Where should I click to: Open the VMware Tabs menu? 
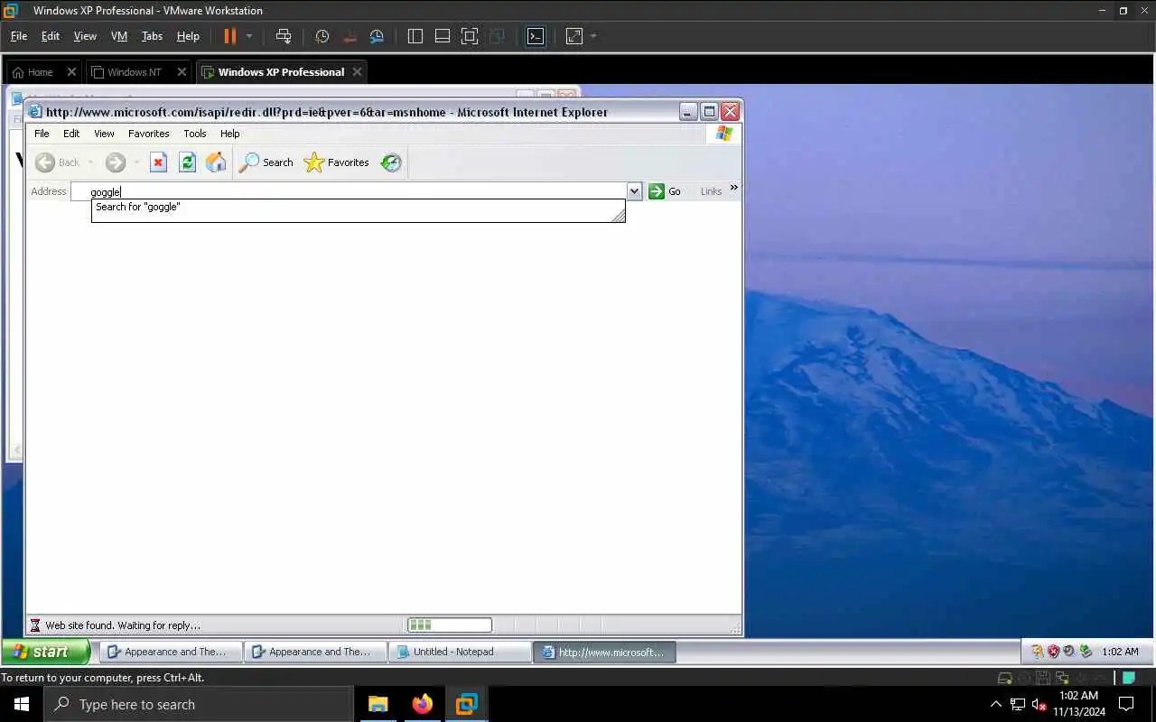pos(152,36)
